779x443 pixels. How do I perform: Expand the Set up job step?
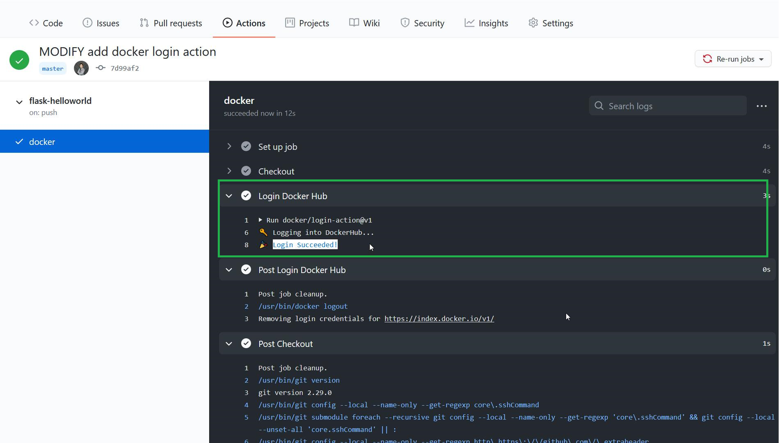229,147
